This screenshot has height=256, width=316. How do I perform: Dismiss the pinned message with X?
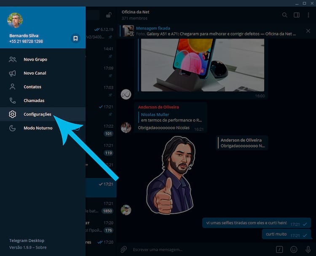coord(308,31)
